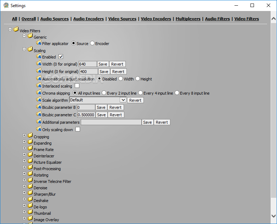Viewport: 277px width, 224px height.
Task: Click the Enabled setting icon
Action: [39, 56]
